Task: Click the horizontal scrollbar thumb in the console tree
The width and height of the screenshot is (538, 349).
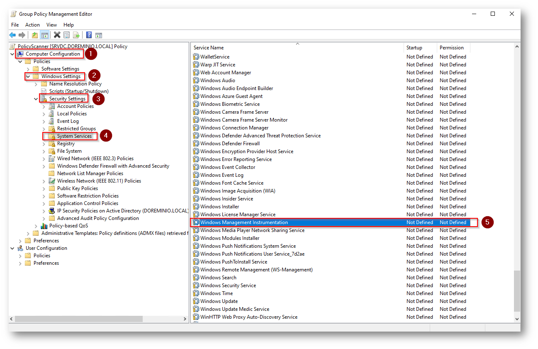Action: tap(79, 319)
